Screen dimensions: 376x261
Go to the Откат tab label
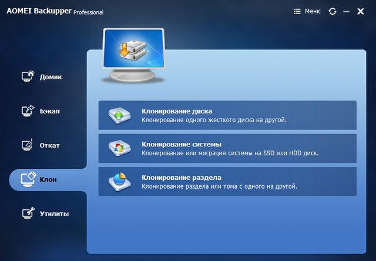click(50, 145)
